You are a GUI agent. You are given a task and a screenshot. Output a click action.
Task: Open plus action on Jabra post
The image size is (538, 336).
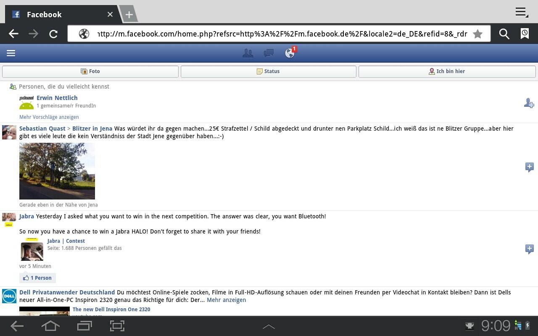530,249
